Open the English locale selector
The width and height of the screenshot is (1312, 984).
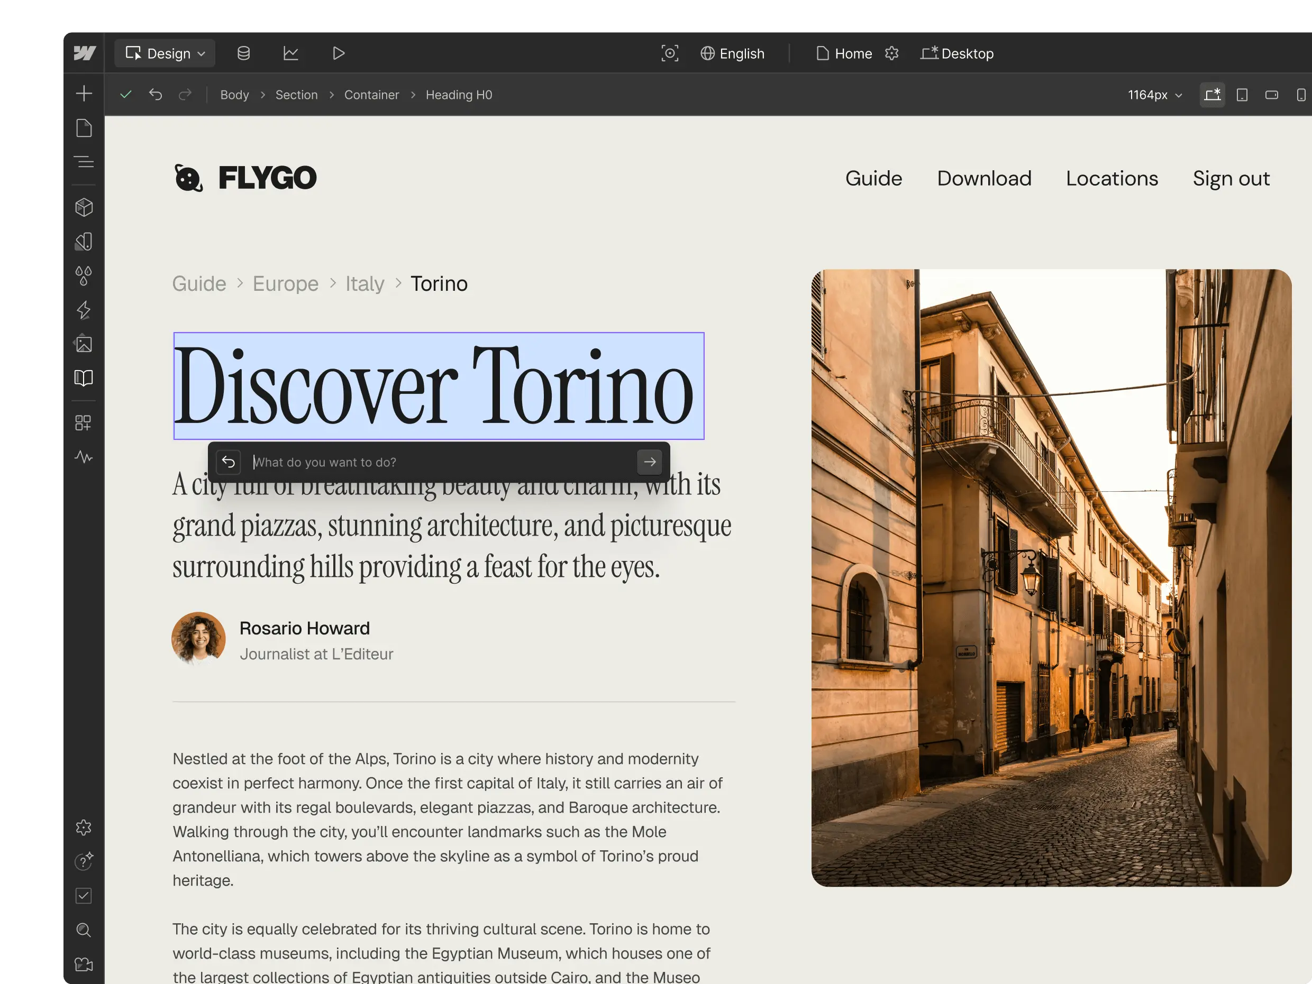pos(733,53)
